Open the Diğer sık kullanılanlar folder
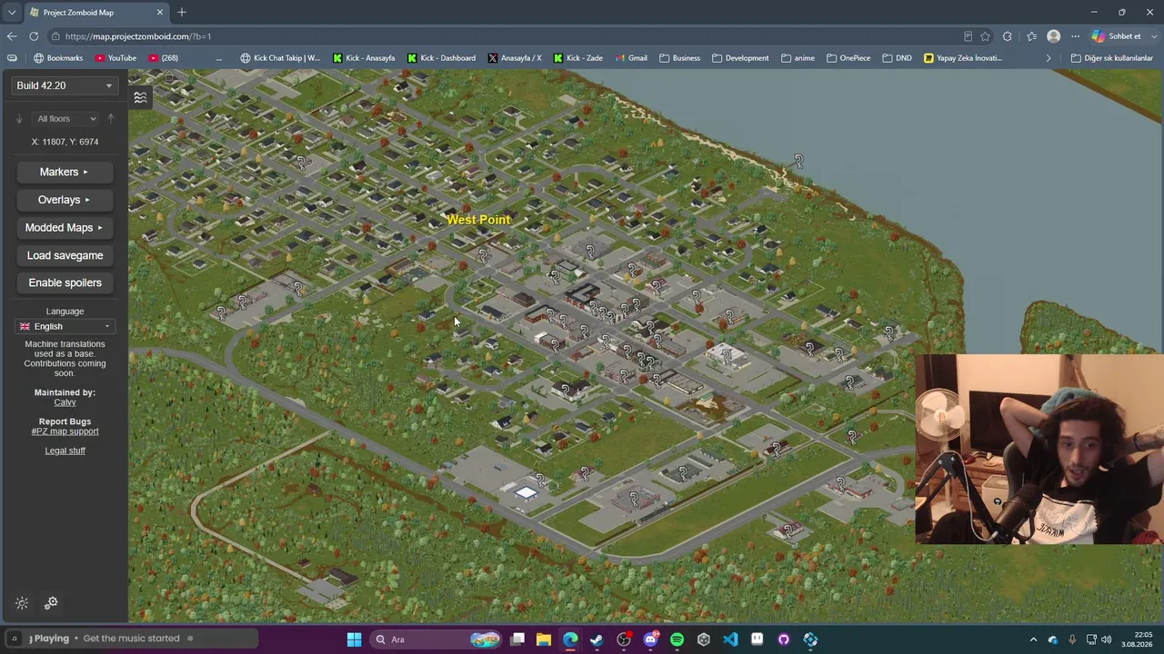The image size is (1164, 654). 1112,58
